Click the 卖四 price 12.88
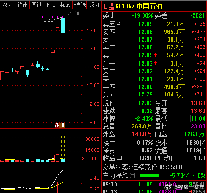 pos(145,32)
